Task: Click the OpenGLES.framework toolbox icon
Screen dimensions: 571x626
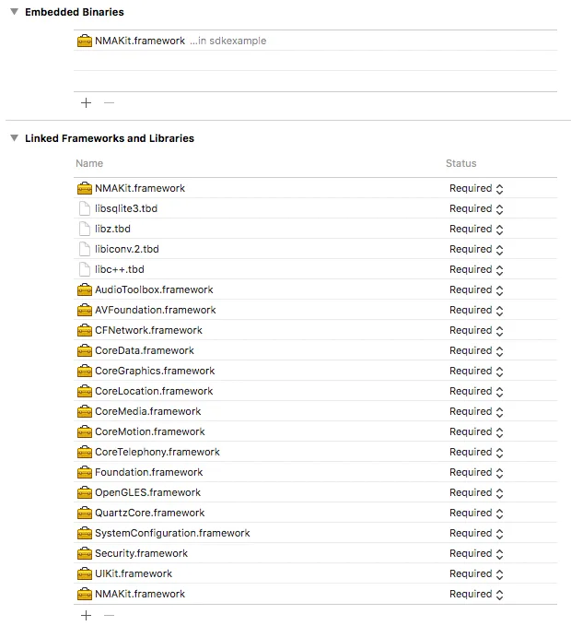Action: click(x=85, y=492)
